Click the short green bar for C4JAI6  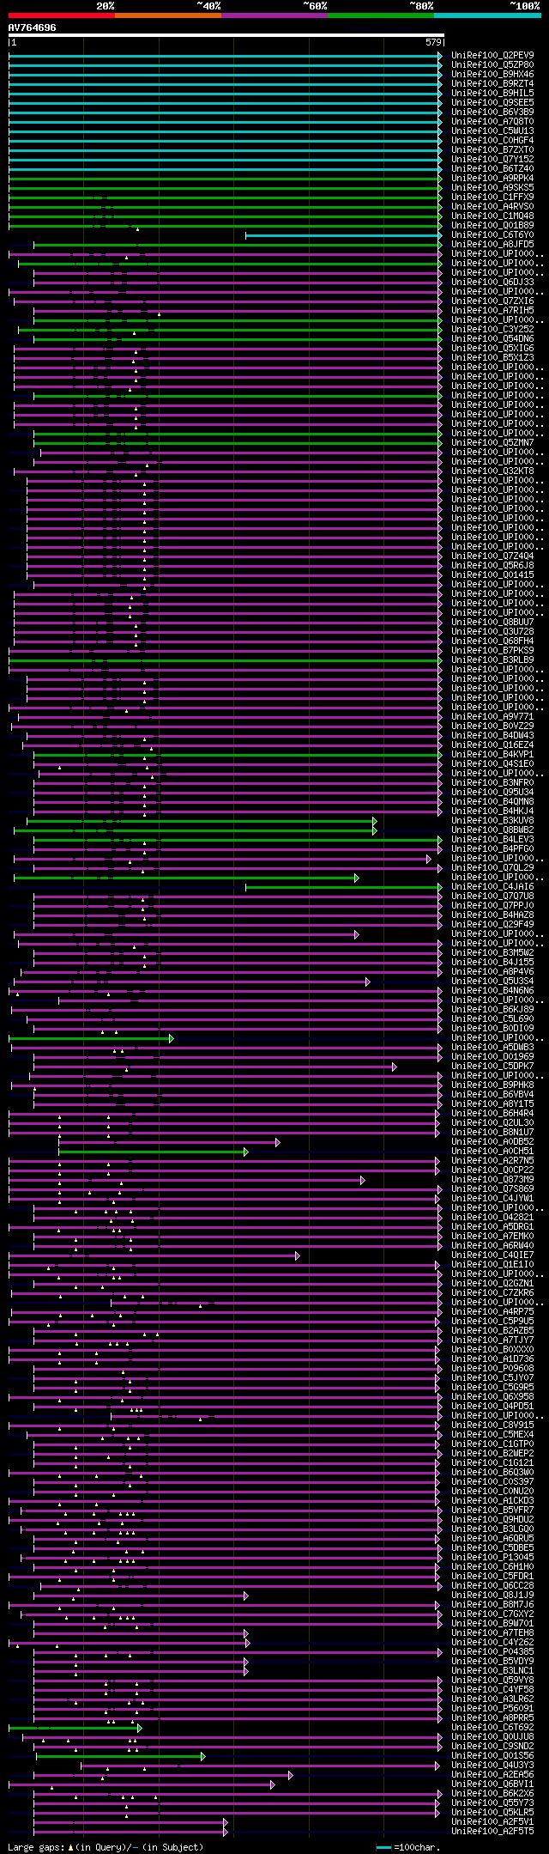coord(344,886)
